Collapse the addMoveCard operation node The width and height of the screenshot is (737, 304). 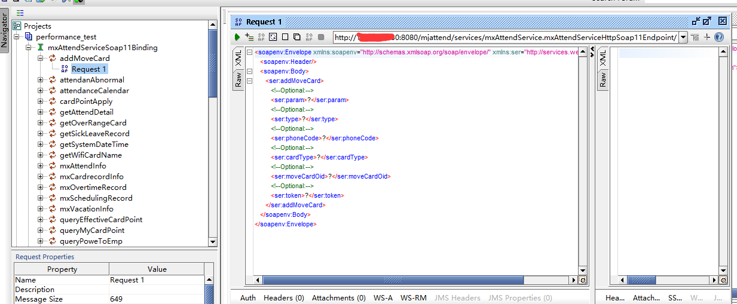tap(41, 58)
